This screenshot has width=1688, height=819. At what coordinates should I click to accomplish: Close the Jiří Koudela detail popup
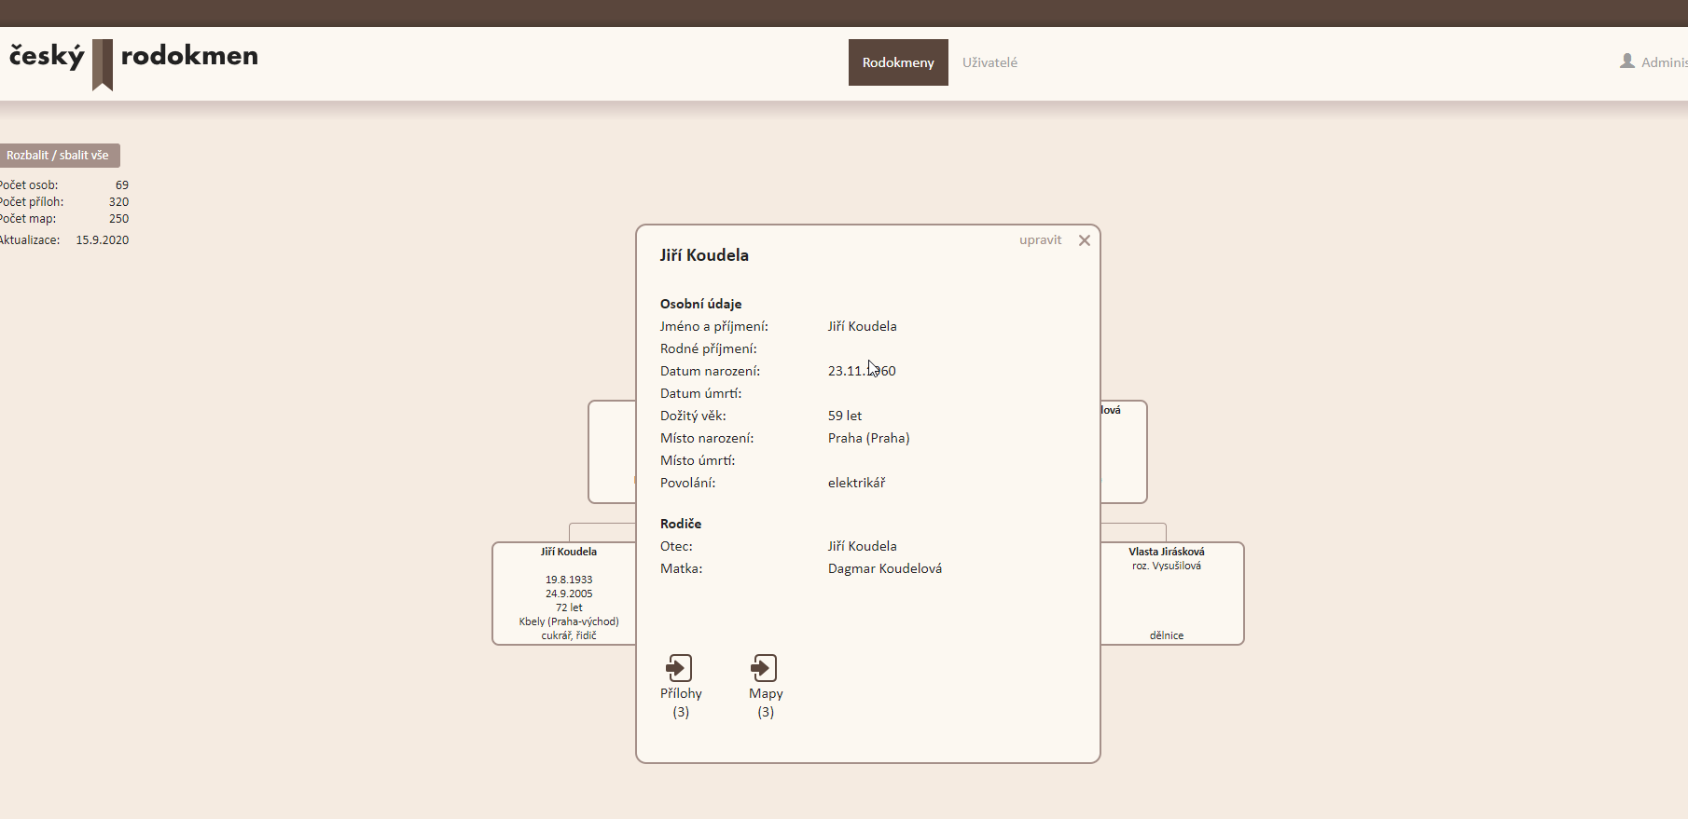tap(1084, 240)
